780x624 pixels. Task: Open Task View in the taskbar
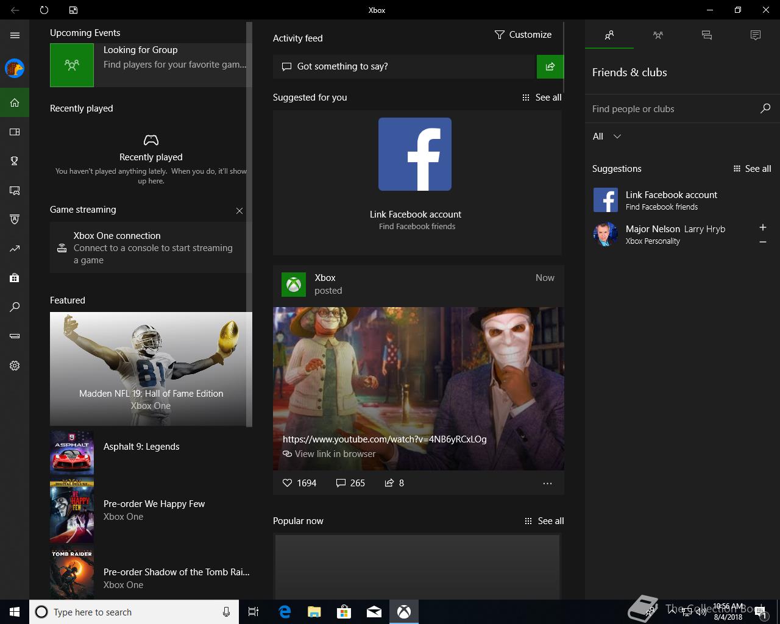(253, 612)
